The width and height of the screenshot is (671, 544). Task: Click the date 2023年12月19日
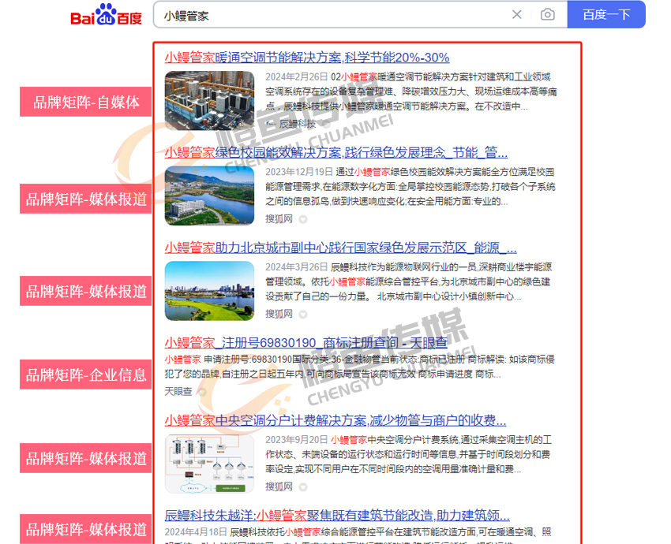tap(299, 172)
